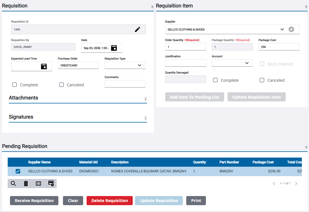Open the Requisition Type dropdown

[x=140, y=65]
